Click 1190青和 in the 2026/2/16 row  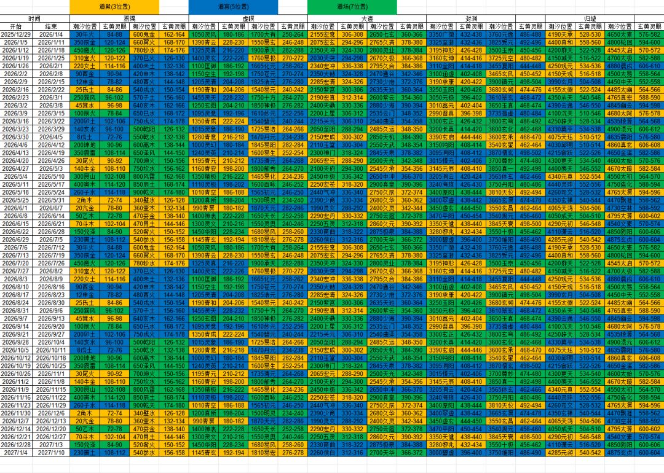point(204,90)
